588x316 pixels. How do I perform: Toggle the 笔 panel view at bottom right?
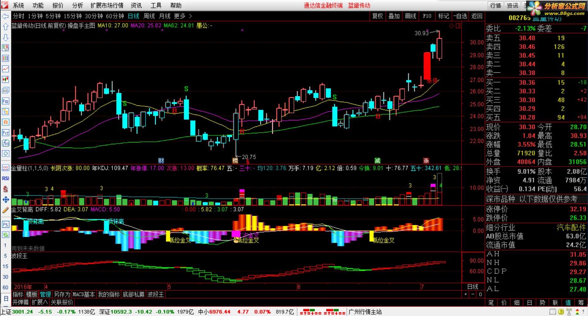[x=491, y=303]
